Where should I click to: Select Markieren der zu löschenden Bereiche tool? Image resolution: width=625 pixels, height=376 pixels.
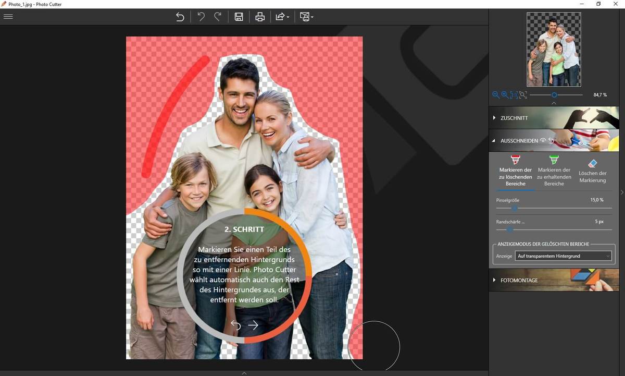(x=515, y=170)
